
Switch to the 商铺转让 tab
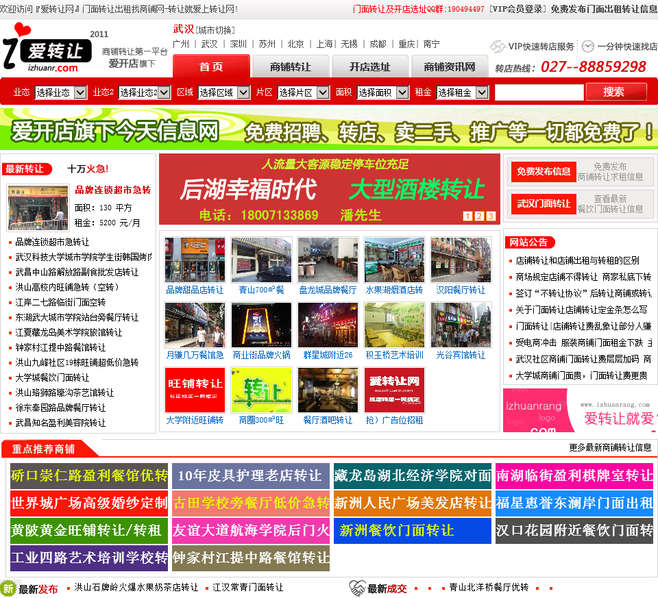coord(291,66)
